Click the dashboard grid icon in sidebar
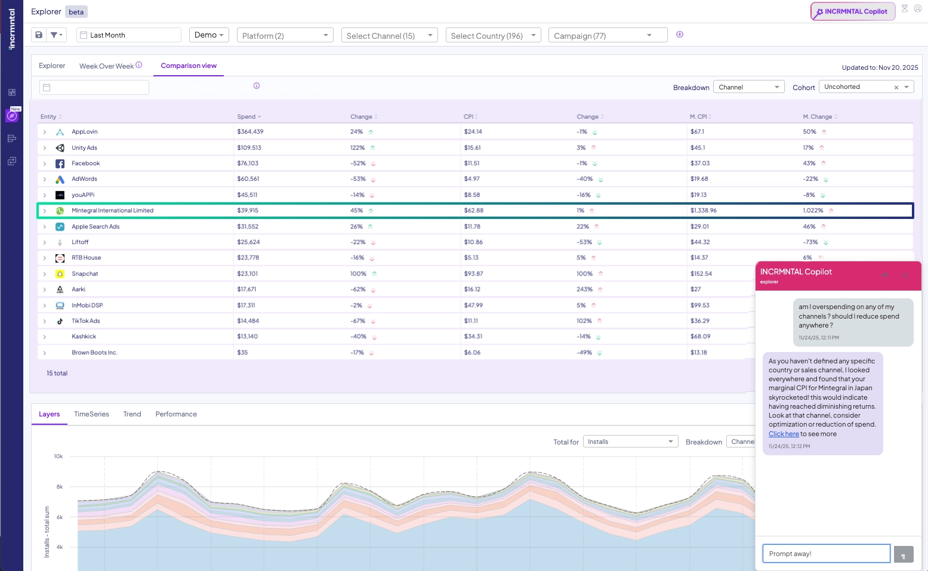 [x=11, y=92]
